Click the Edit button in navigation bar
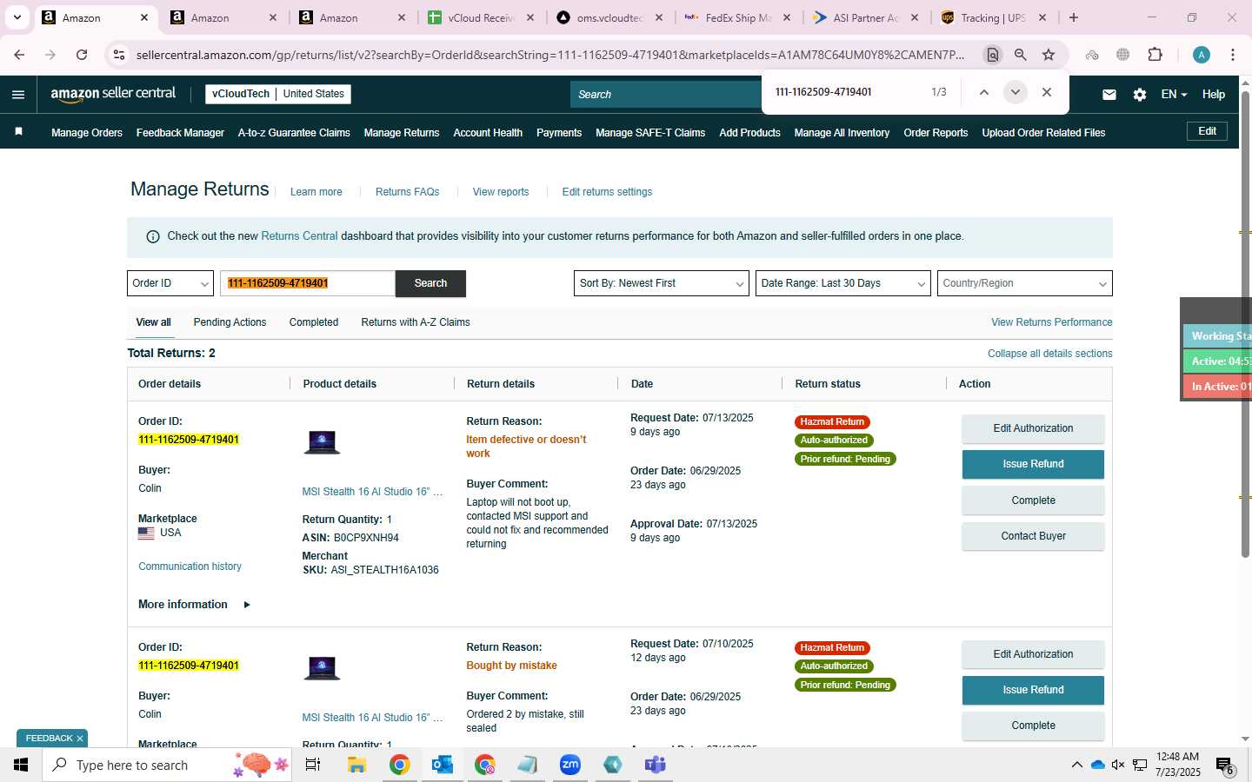Image resolution: width=1252 pixels, height=782 pixels. pyautogui.click(x=1207, y=131)
